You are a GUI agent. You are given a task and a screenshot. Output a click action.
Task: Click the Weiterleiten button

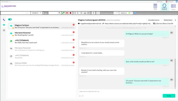point(168,20)
